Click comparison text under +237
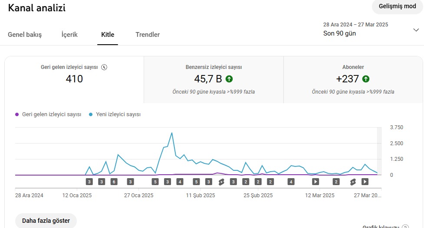 (x=353, y=92)
